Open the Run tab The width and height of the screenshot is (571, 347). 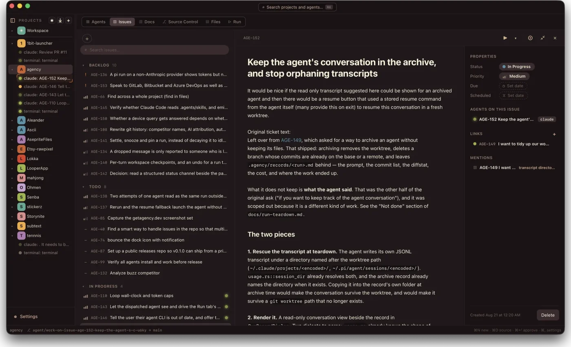click(x=235, y=22)
